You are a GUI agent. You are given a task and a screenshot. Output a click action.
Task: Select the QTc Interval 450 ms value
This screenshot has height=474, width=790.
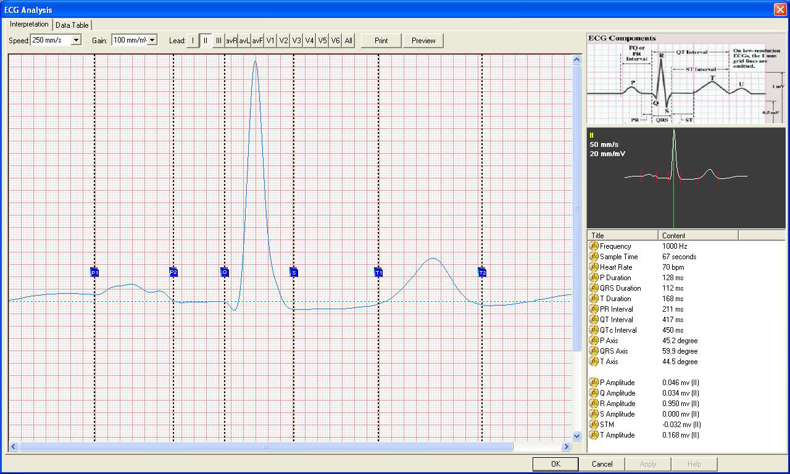click(x=673, y=330)
